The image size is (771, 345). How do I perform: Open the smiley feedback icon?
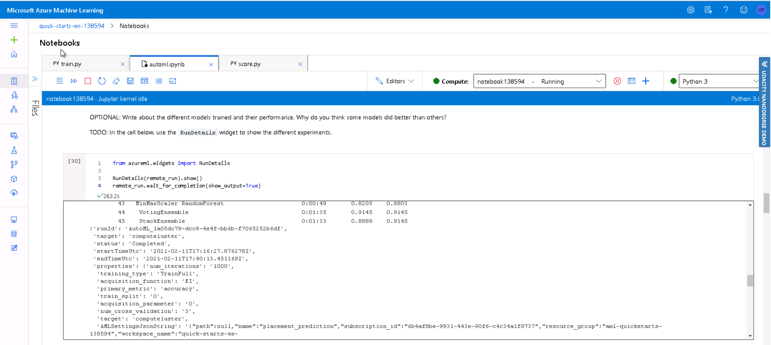tap(744, 10)
